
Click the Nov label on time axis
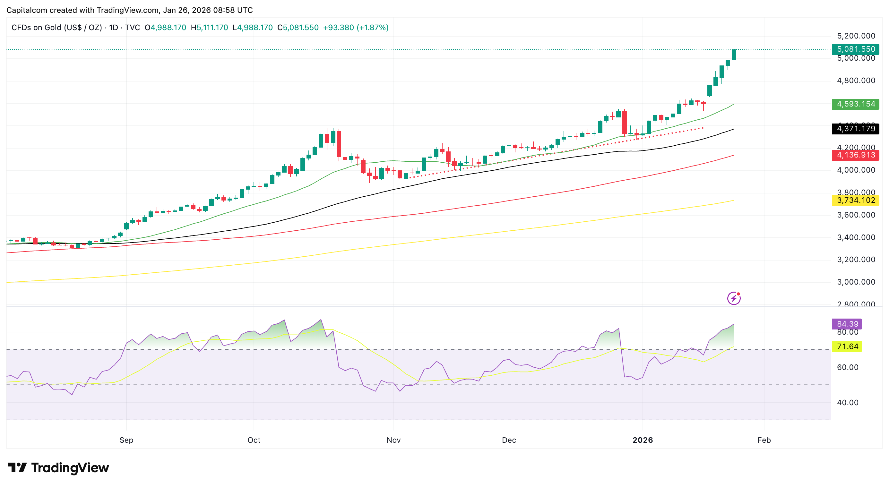tap(393, 440)
